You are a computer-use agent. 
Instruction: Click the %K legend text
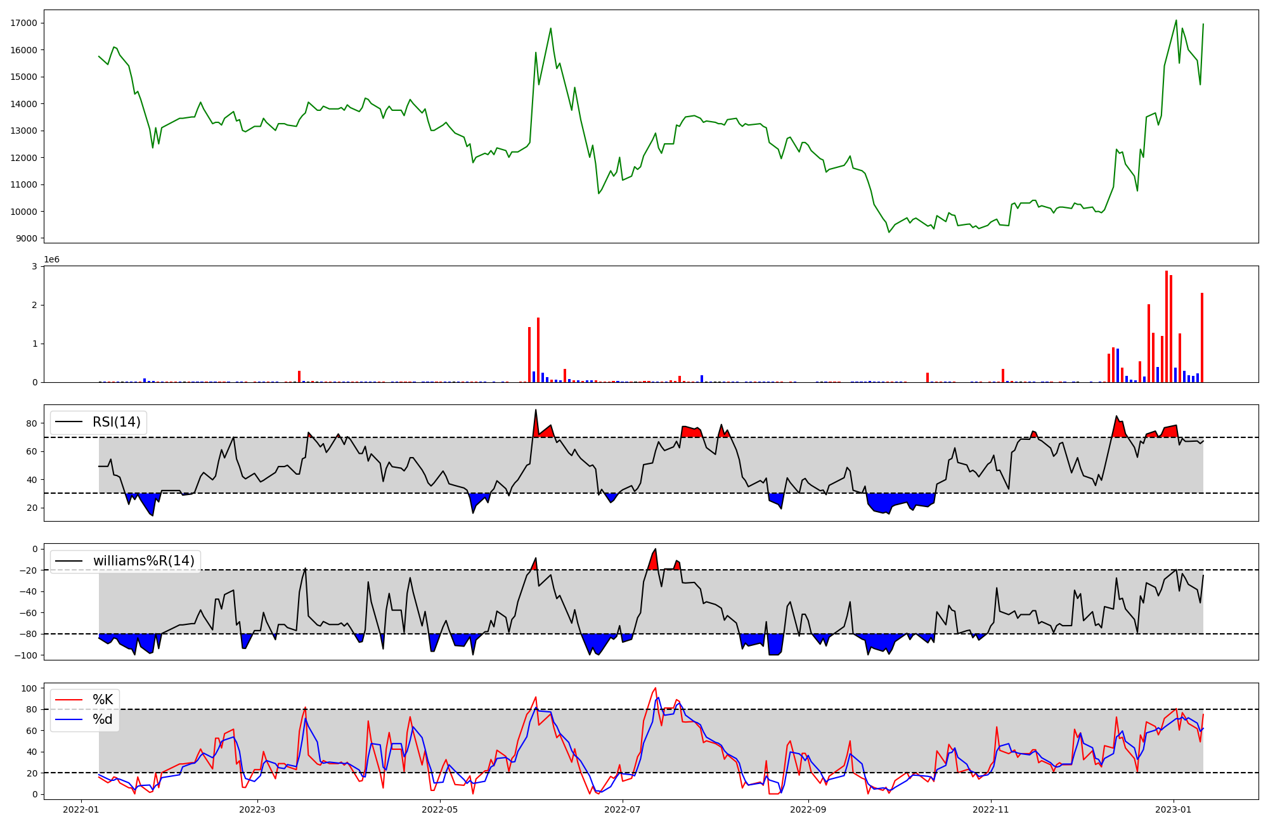tap(103, 700)
